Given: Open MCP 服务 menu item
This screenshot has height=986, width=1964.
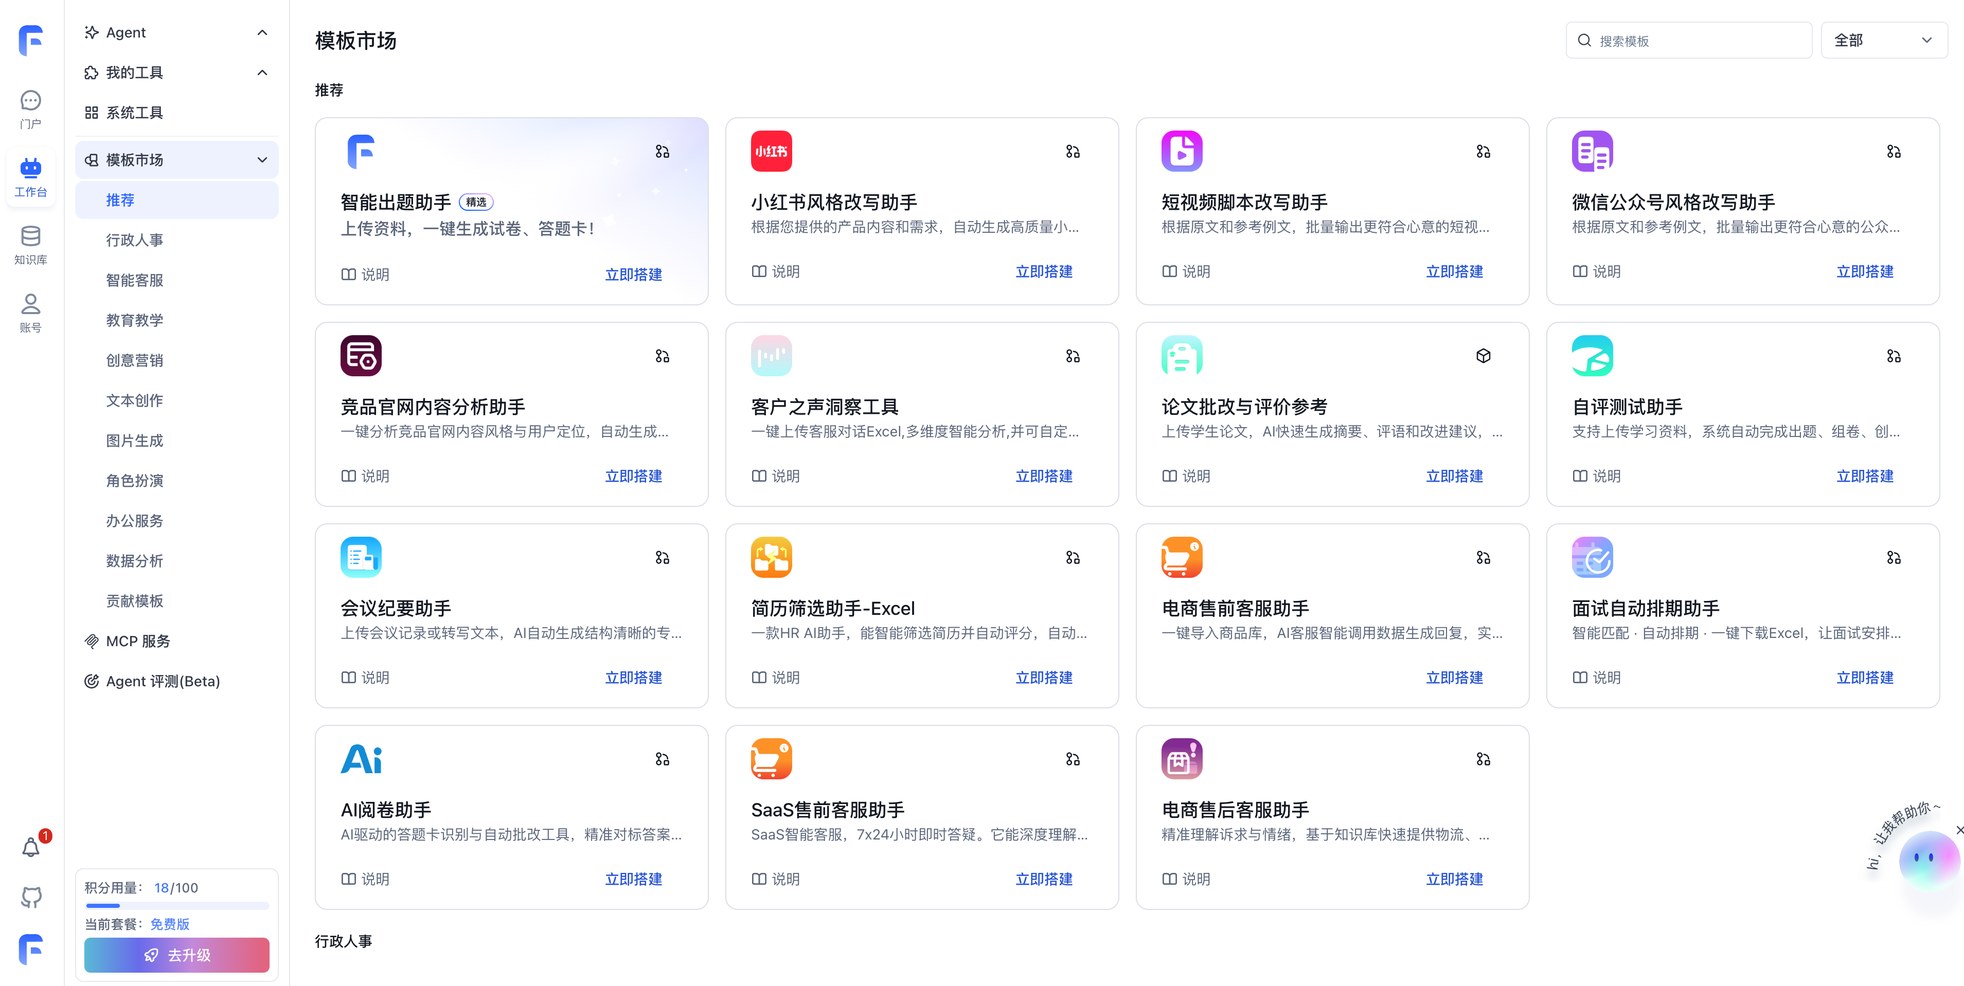Looking at the screenshot, I should [138, 641].
